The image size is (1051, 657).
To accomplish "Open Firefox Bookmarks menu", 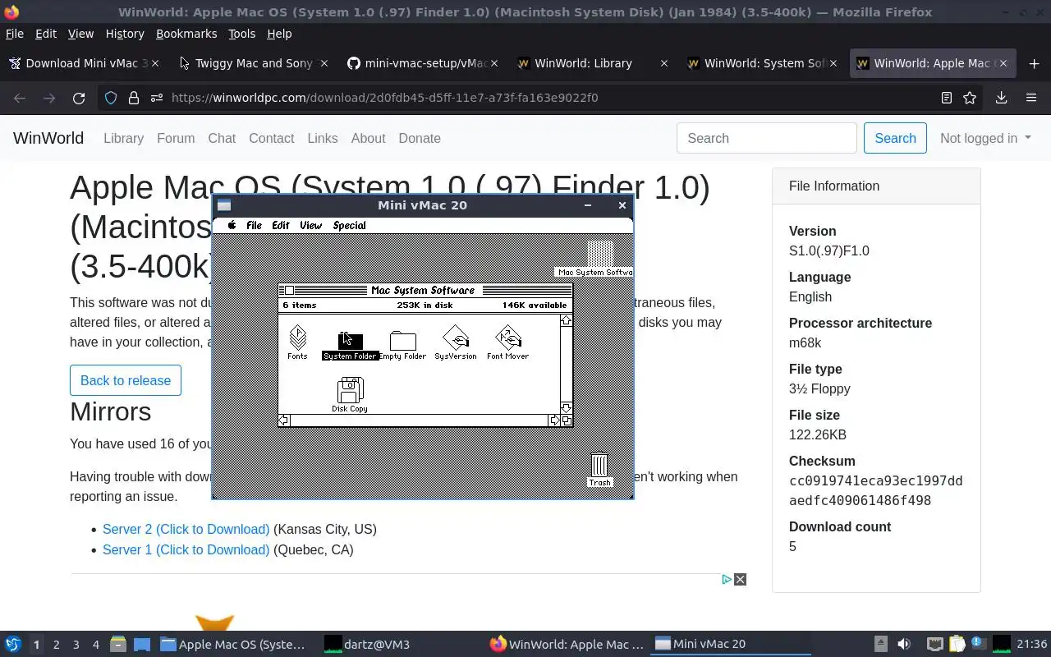I will [186, 34].
